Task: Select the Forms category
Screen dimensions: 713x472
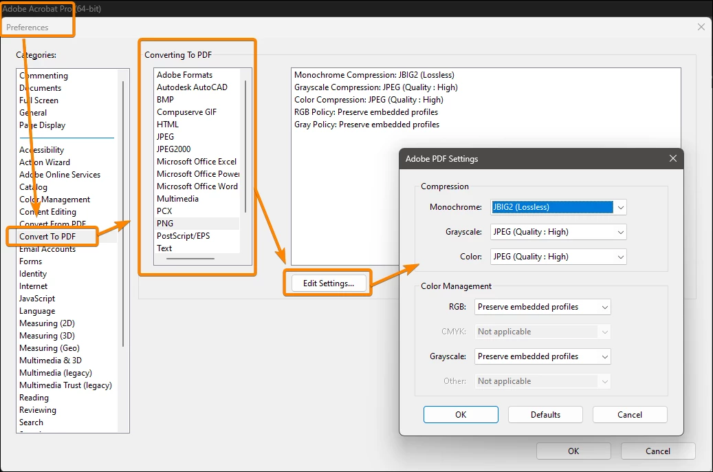Action: pyautogui.click(x=30, y=261)
